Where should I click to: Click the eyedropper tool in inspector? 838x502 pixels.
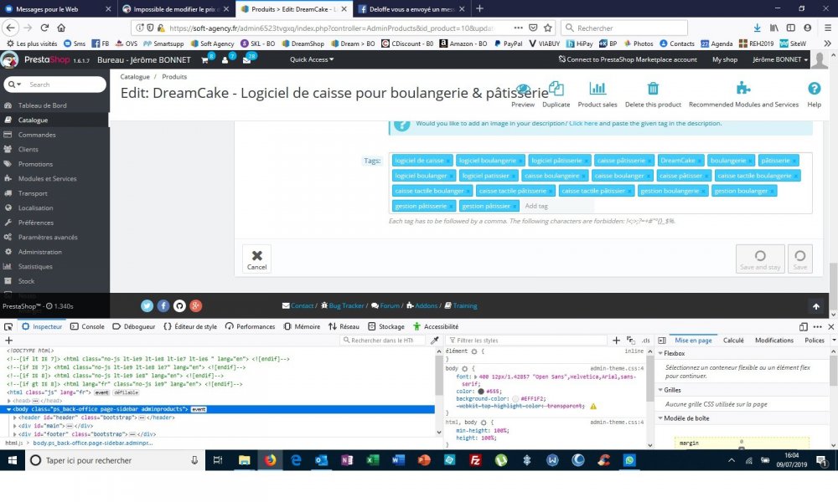[x=435, y=341]
